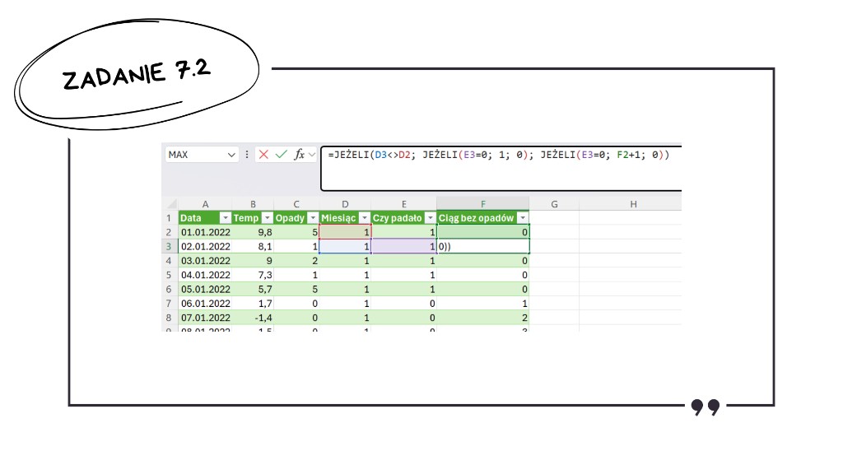
Task: Open Czy padało column filter dropdown
Action: point(430,218)
